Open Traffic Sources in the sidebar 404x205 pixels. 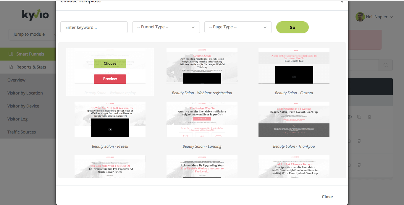coord(22,132)
